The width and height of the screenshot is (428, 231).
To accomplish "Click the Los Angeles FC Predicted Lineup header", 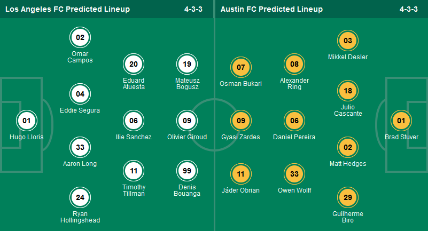I will (x=67, y=9).
